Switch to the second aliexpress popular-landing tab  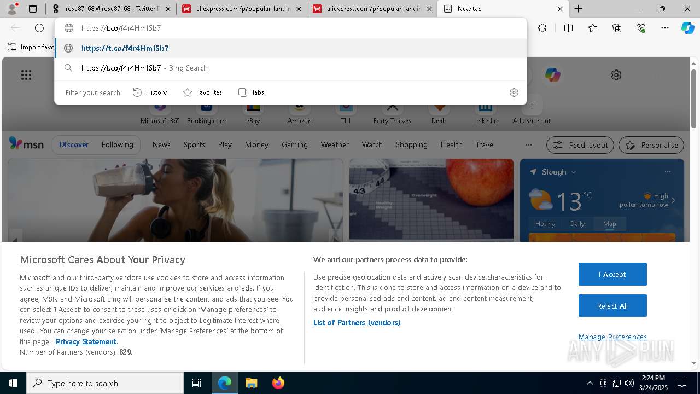(372, 9)
